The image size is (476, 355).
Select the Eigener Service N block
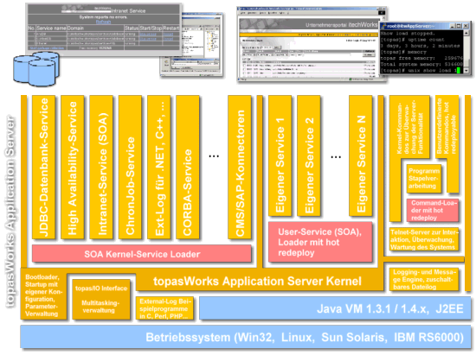361,155
